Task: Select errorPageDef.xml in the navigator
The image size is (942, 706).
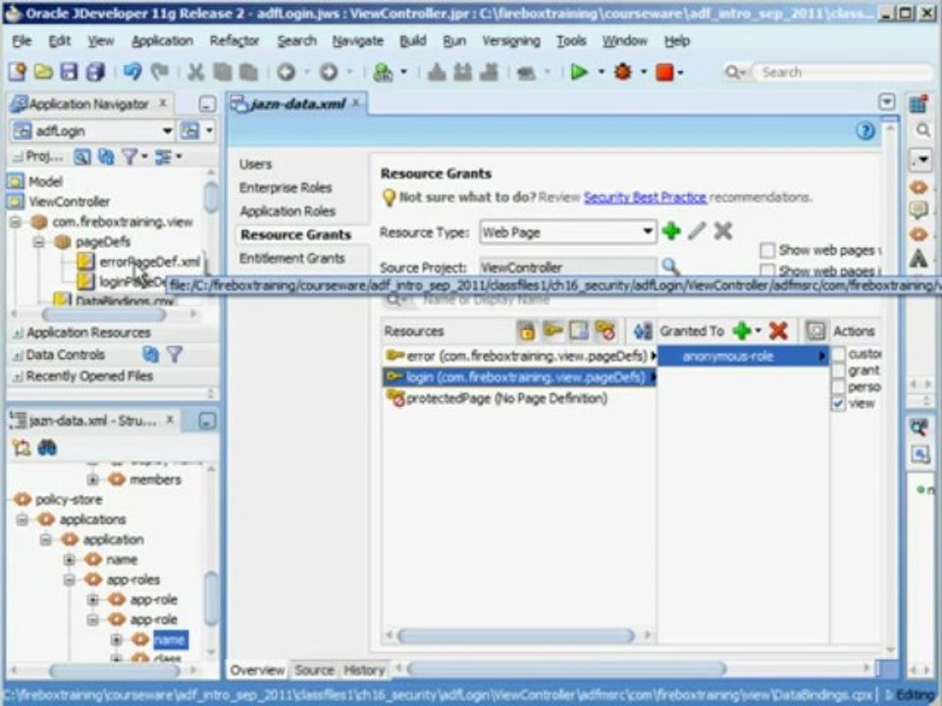Action: 149,262
